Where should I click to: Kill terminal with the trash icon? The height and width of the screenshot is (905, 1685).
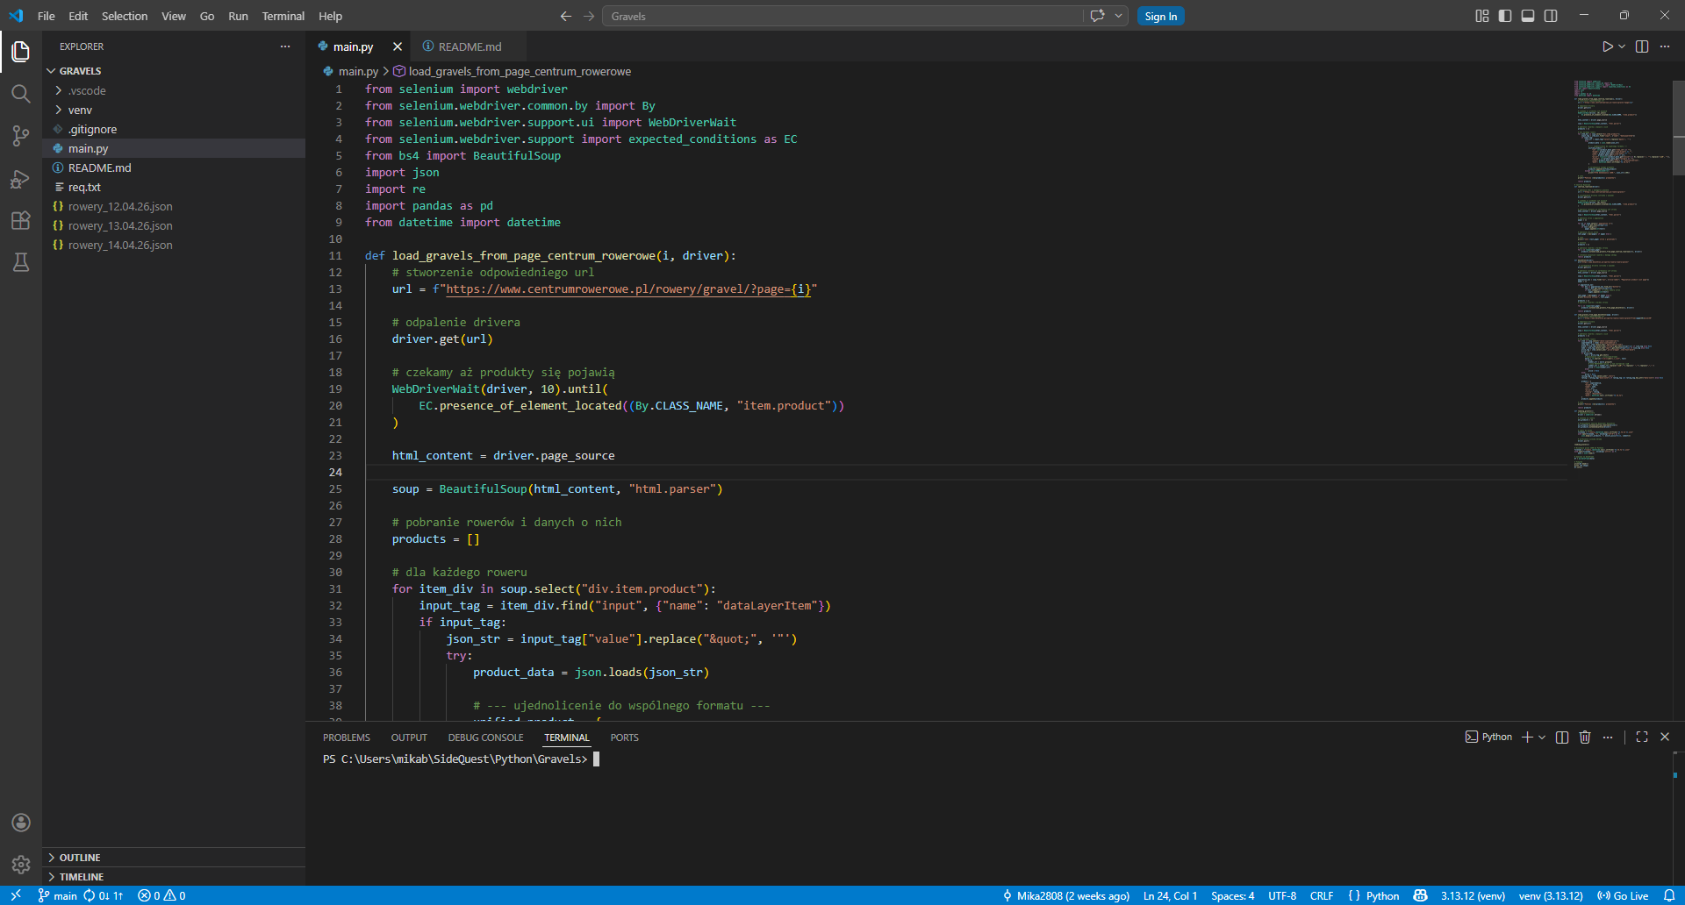(x=1585, y=738)
